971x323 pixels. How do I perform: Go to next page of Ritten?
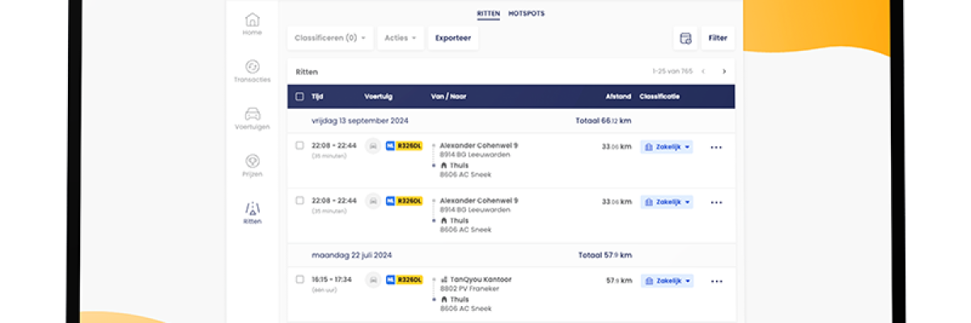pyautogui.click(x=723, y=71)
